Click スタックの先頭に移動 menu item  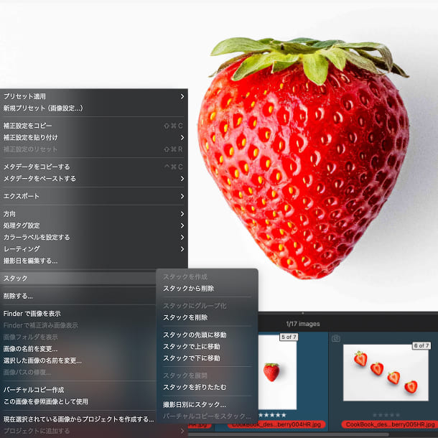click(x=195, y=335)
